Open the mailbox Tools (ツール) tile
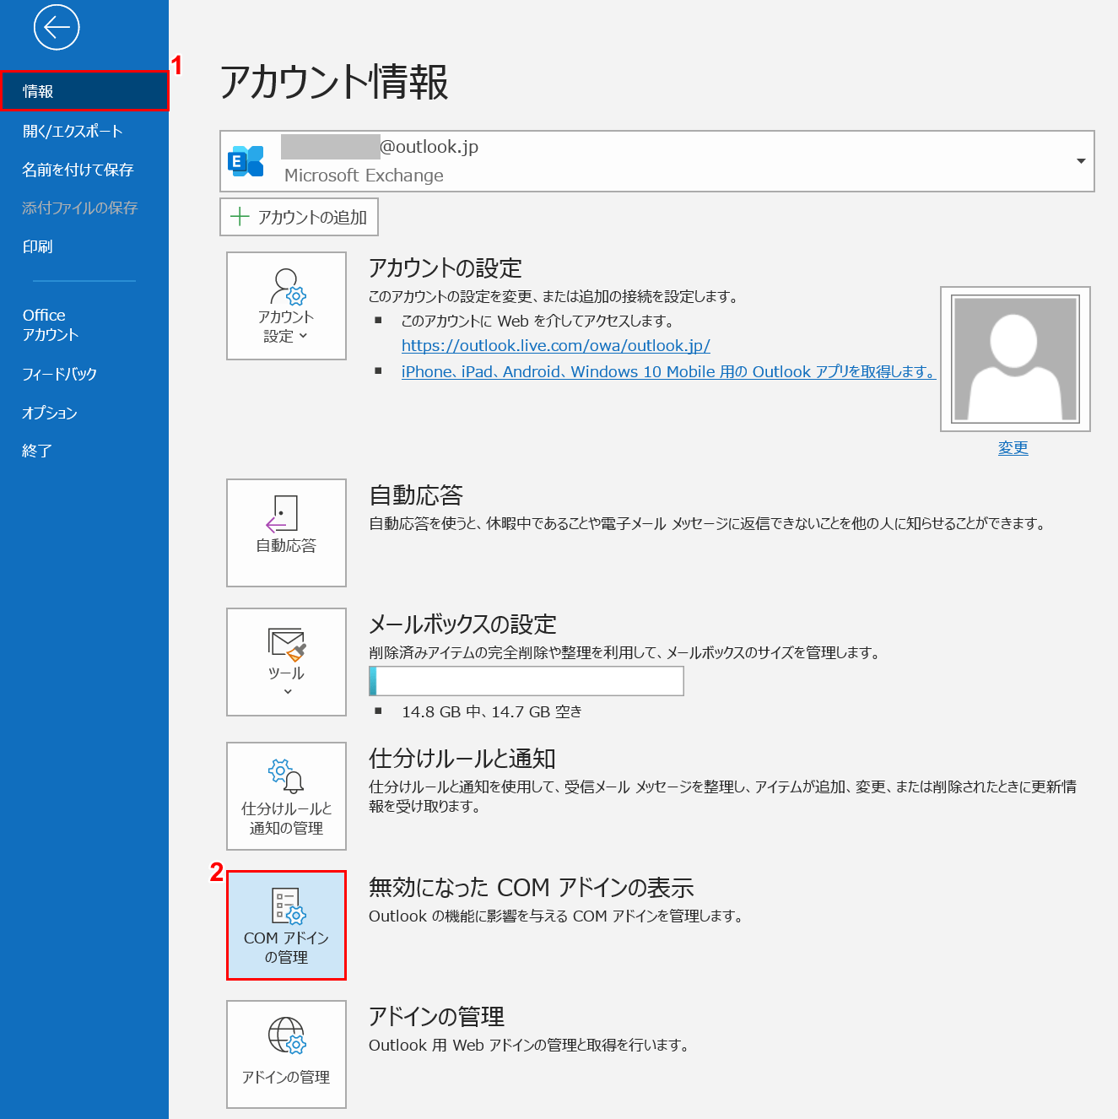The height and width of the screenshot is (1119, 1118). coord(286,662)
